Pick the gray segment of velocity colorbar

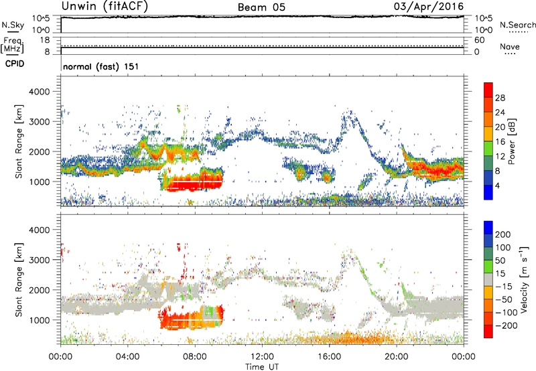pyautogui.click(x=488, y=279)
